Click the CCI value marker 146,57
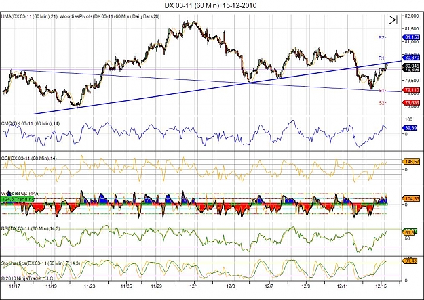Viewport: 424px width, 300px height. (x=411, y=161)
